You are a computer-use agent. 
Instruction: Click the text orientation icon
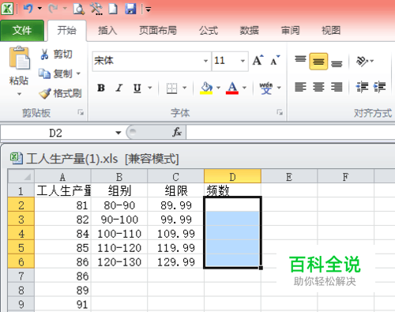point(363,61)
